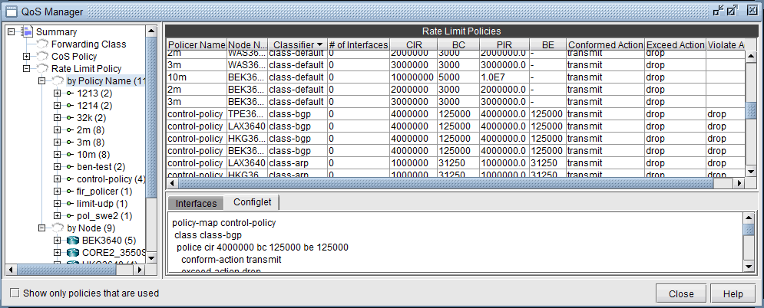764x308 pixels.
Task: Click the BEK3640 router node icon
Action: (73, 241)
